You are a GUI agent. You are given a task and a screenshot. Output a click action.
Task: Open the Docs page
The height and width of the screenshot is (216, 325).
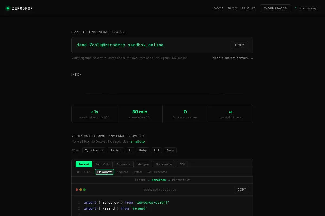[219, 8]
